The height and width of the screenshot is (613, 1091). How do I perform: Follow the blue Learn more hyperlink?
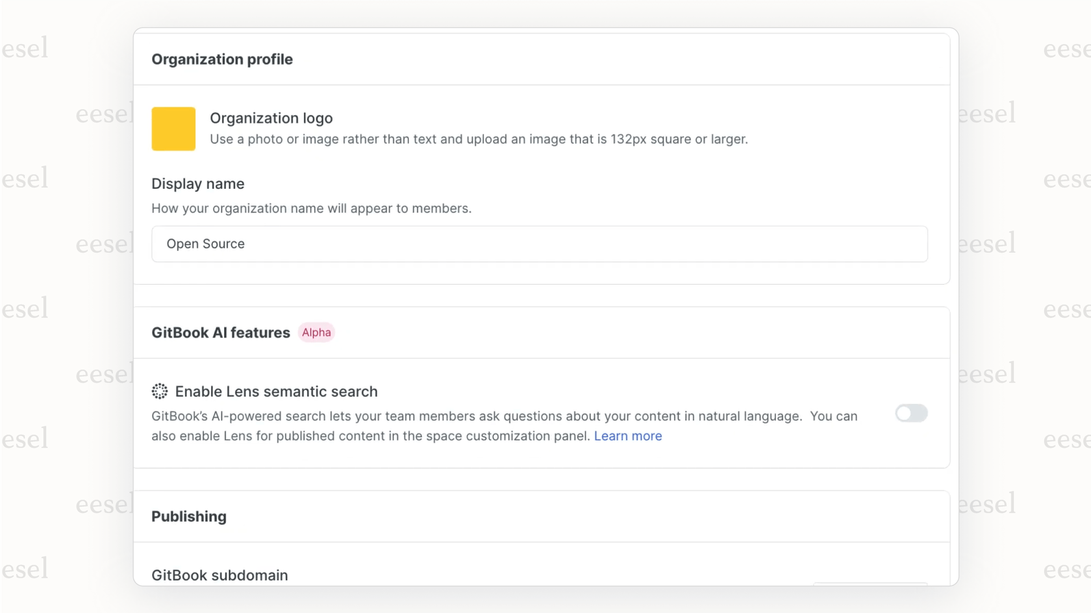[x=627, y=435]
